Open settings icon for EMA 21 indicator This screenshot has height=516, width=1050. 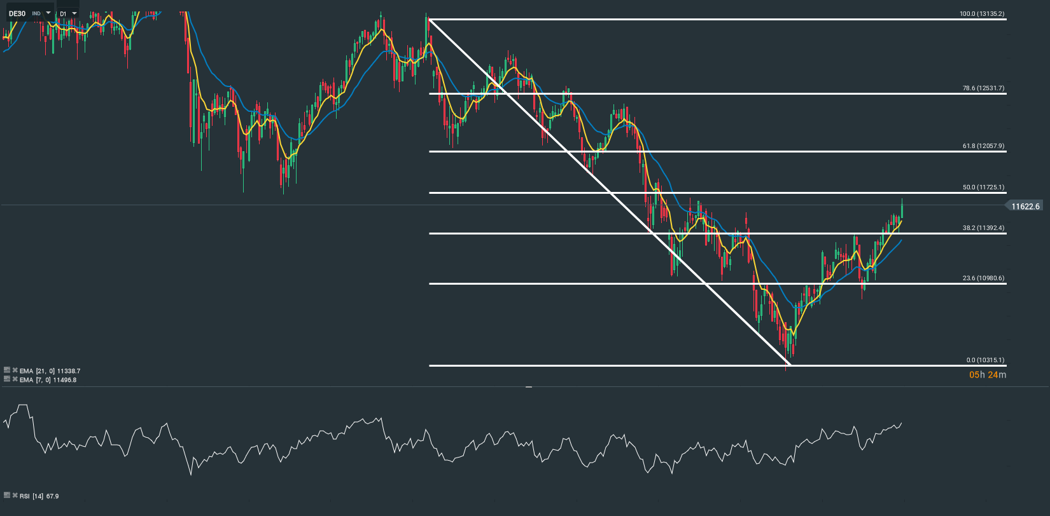7,370
